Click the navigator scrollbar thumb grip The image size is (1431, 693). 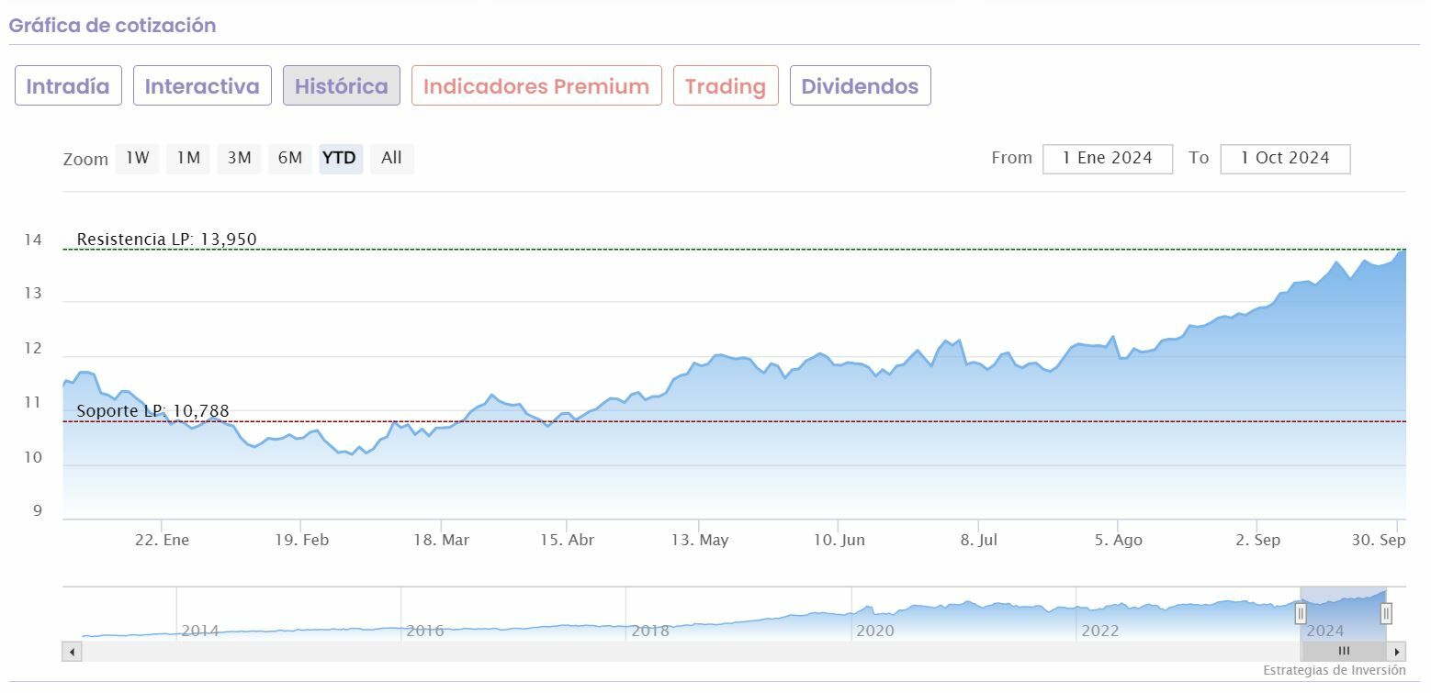click(x=1344, y=652)
